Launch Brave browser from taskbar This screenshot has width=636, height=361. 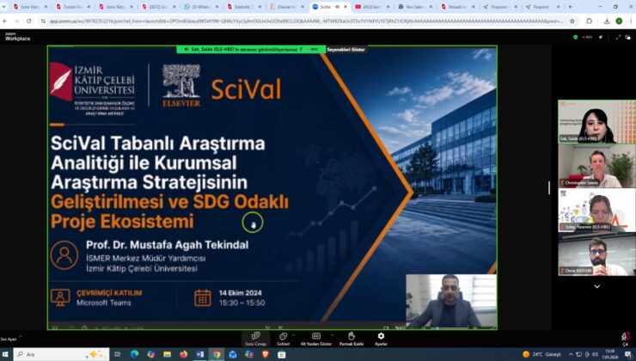266,354
